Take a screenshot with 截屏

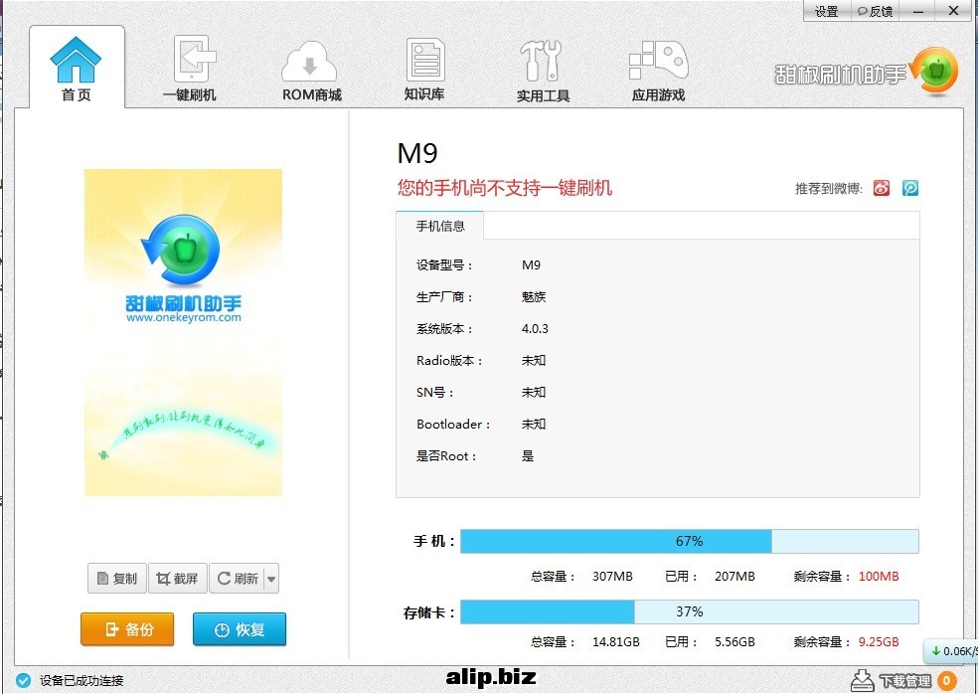click(x=177, y=579)
